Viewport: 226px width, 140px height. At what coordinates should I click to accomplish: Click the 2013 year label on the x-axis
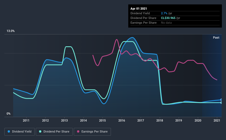point(64,120)
